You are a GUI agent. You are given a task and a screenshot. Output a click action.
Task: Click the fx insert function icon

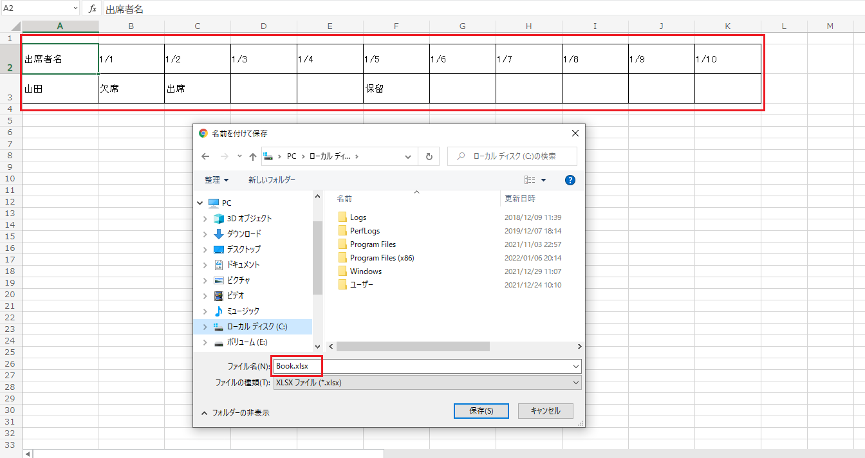[92, 8]
